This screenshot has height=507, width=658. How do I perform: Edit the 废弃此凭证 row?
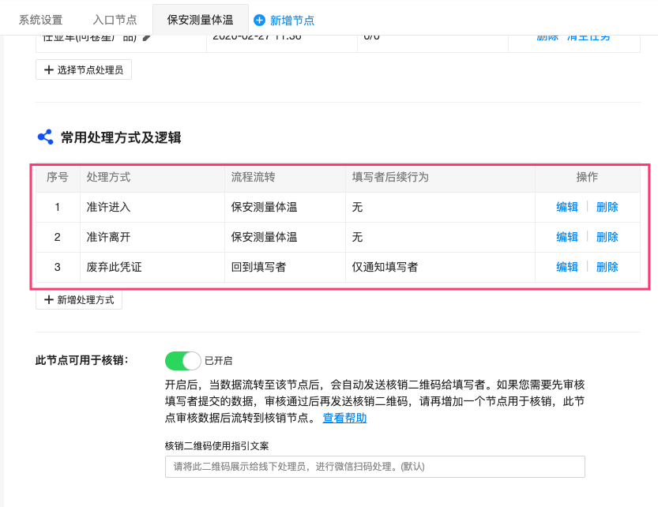567,267
